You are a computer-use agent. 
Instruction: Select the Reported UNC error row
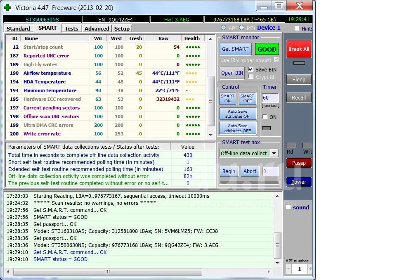[106, 56]
